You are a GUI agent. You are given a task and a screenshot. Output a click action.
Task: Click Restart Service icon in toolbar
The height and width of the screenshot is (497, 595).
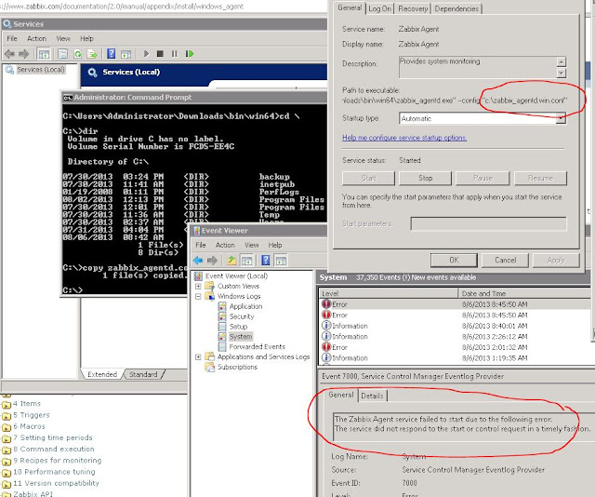190,54
